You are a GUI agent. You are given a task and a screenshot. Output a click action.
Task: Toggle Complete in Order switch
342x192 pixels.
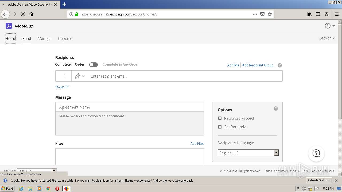tap(94, 65)
